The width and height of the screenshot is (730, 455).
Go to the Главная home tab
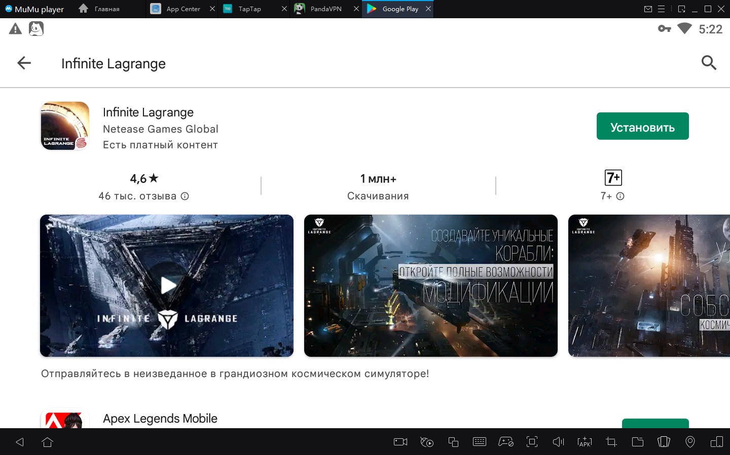106,9
